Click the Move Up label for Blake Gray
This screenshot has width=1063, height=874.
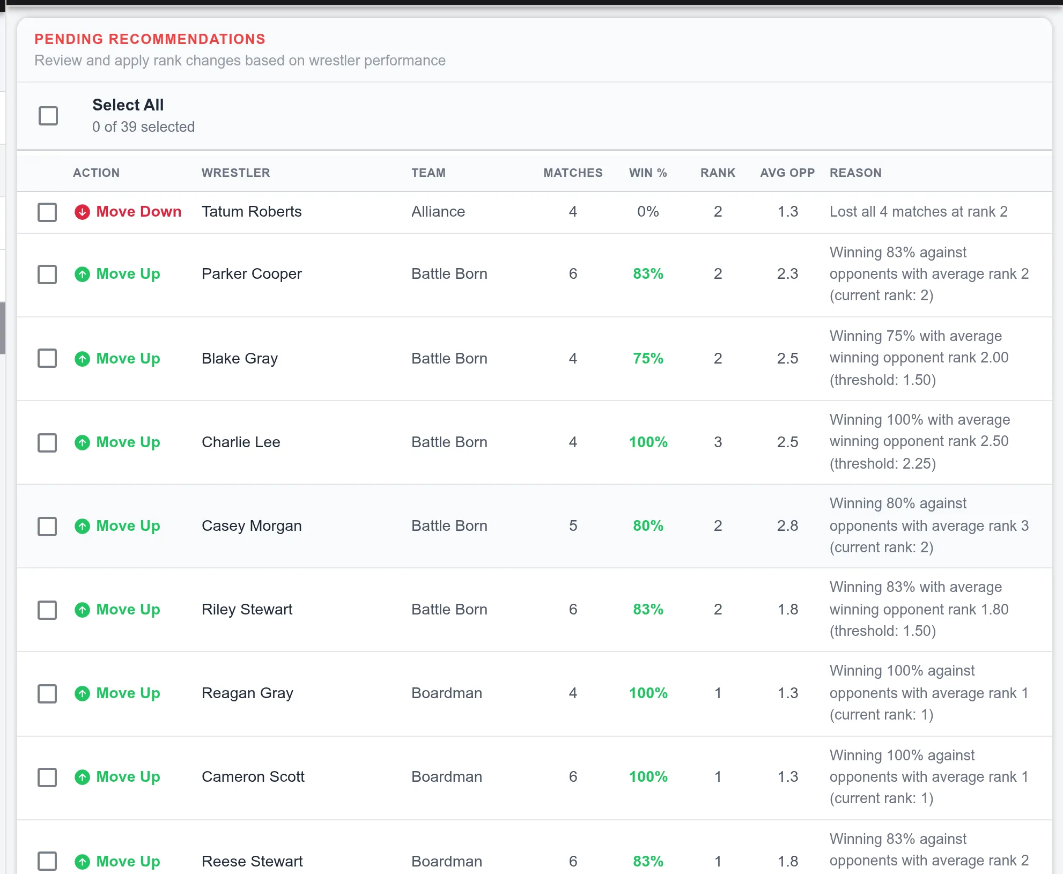coord(128,358)
